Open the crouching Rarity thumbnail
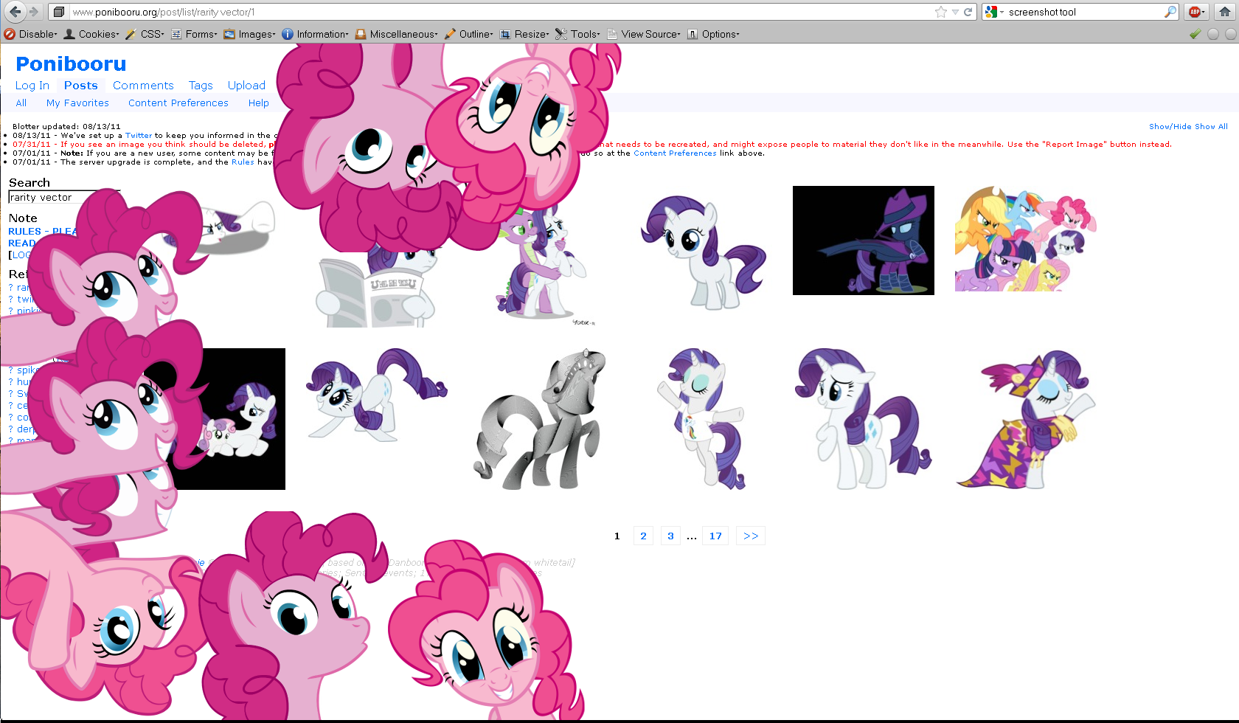The width and height of the screenshot is (1239, 723). coord(377,395)
